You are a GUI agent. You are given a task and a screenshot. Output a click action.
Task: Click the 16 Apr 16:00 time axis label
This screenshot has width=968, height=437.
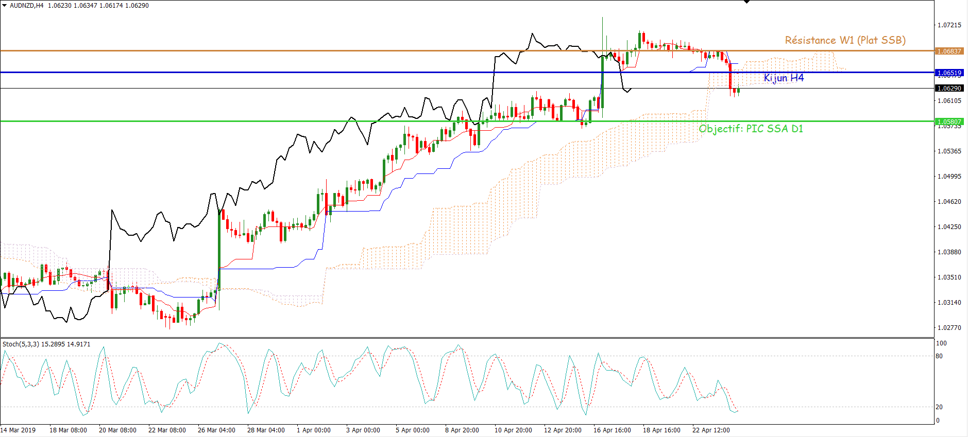(x=612, y=430)
